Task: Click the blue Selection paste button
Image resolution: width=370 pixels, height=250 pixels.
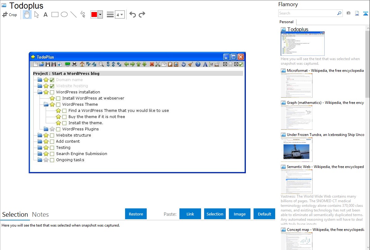Action: [x=215, y=214]
